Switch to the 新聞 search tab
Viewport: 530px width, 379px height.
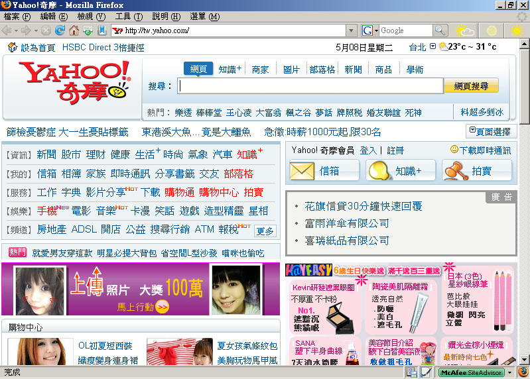tap(353, 70)
